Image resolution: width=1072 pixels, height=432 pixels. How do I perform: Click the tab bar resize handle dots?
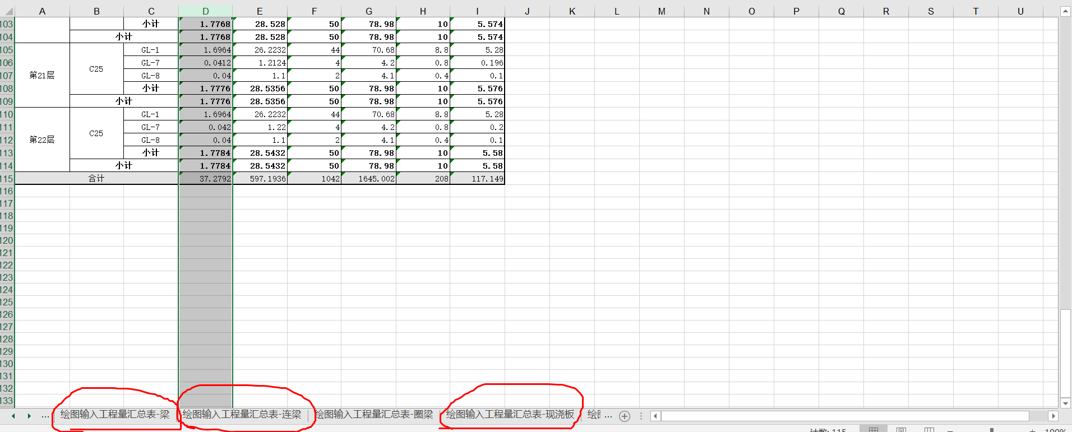pos(641,416)
